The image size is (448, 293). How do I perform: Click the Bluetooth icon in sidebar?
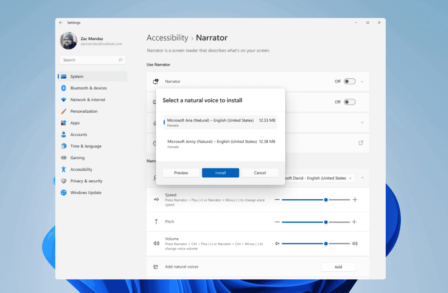click(x=64, y=88)
